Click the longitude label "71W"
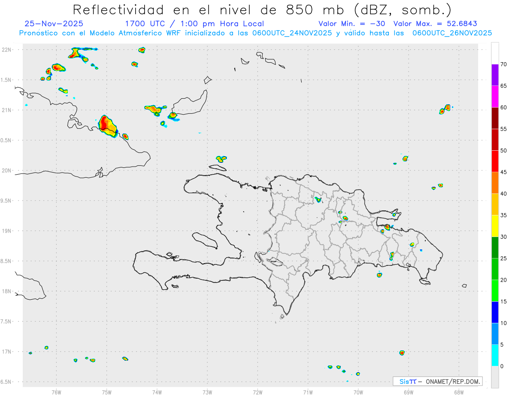 tap(308, 392)
